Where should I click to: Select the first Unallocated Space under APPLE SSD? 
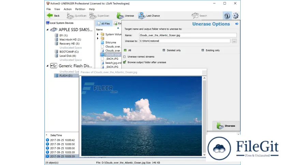[71, 48]
